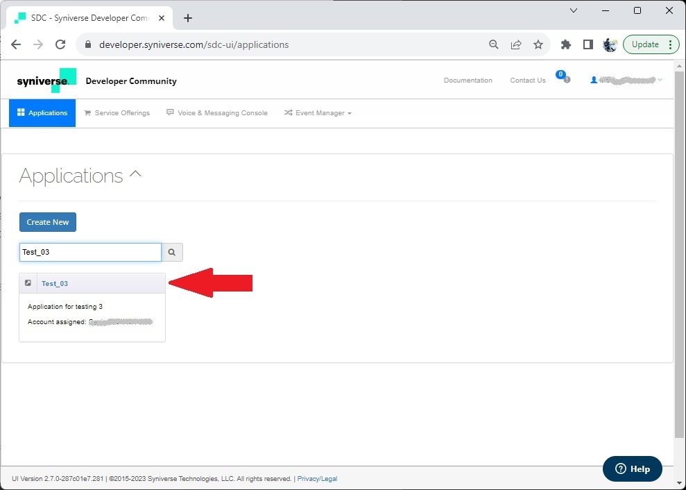The height and width of the screenshot is (490, 686).
Task: Share this page via share icon
Action: pyautogui.click(x=516, y=44)
